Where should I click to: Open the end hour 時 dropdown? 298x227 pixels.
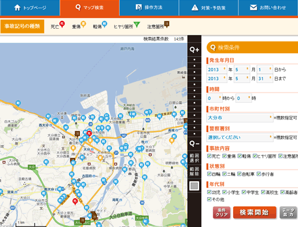pyautogui.click(x=244, y=98)
